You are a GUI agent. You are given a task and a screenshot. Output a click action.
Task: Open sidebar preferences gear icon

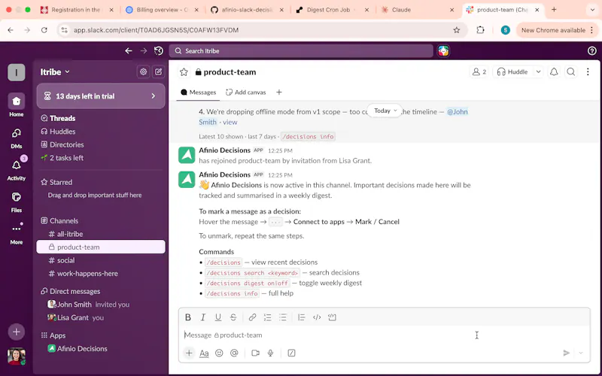coord(143,71)
